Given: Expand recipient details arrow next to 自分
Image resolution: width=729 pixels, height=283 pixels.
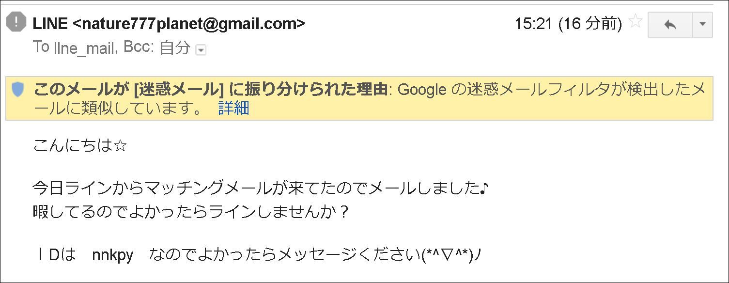Looking at the screenshot, I should tap(201, 50).
